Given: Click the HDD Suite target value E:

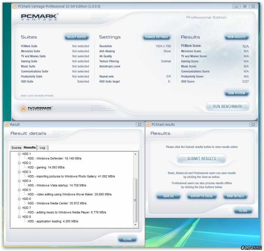Looking at the screenshot, I should tap(169, 82).
